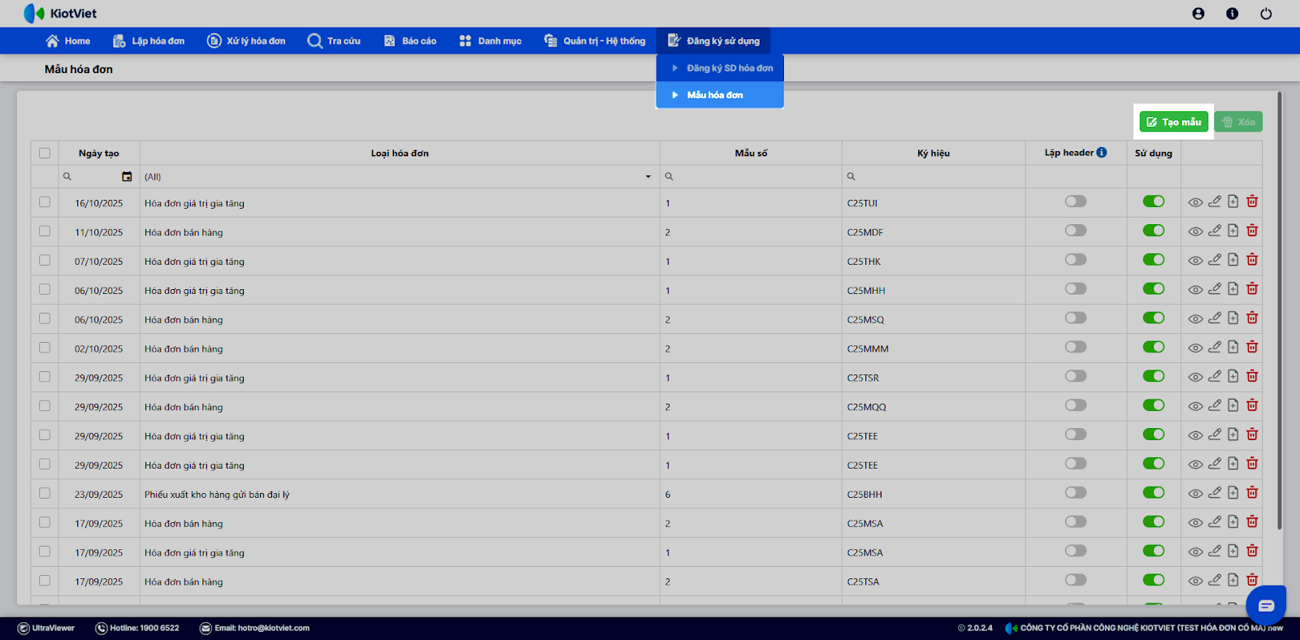Viewport: 1300px width, 640px height.
Task: Duplicate the C25TUI template
Action: (x=1233, y=201)
